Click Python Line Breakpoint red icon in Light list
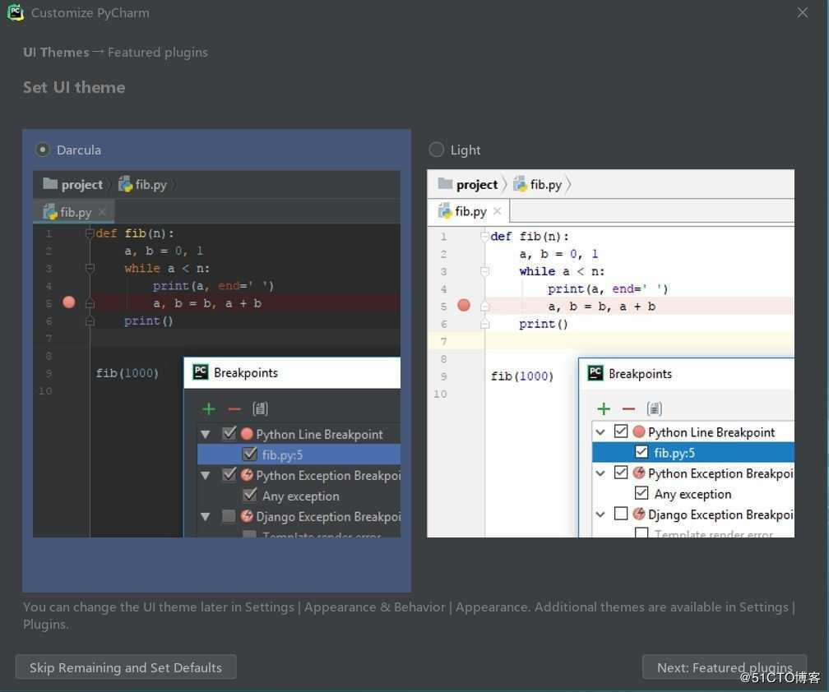This screenshot has height=692, width=829. [639, 432]
